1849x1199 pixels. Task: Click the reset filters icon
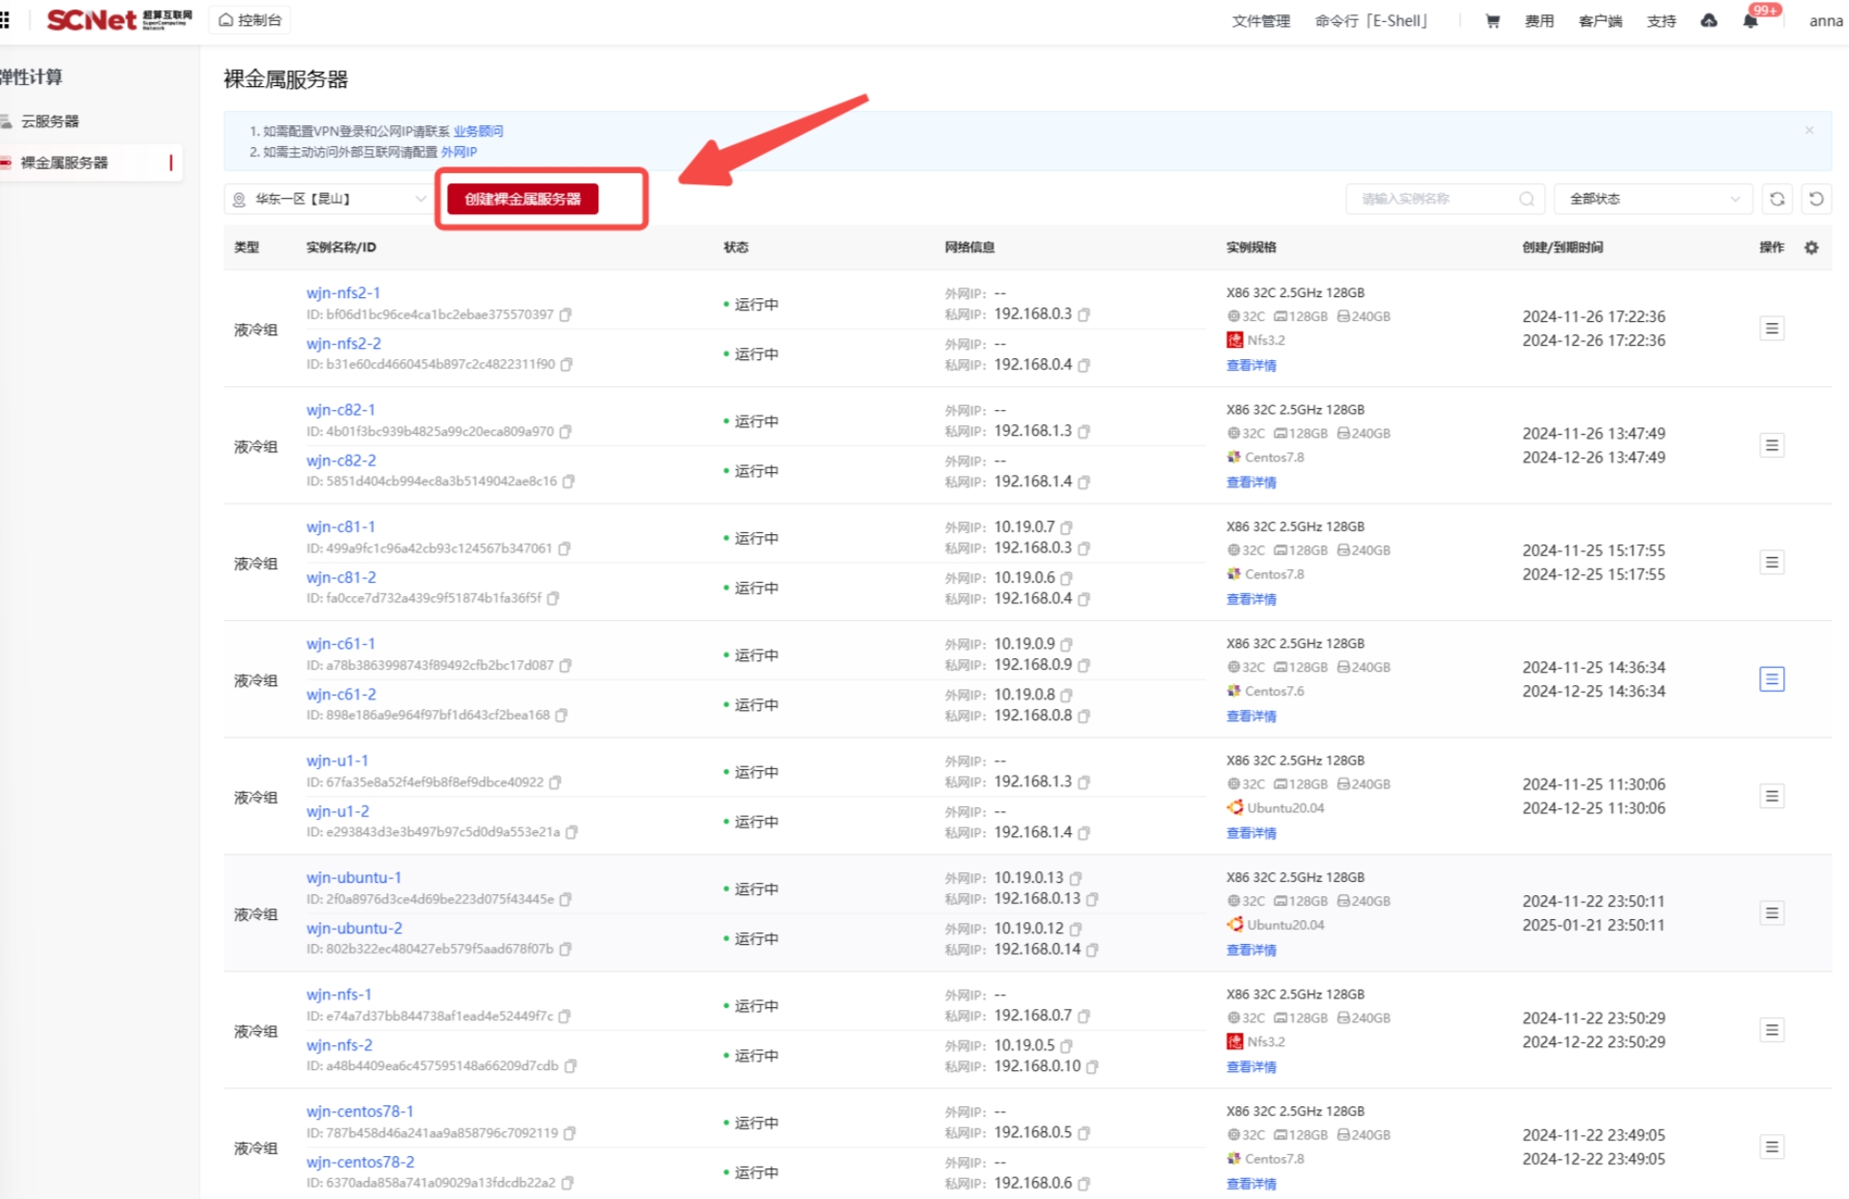pyautogui.click(x=1816, y=199)
